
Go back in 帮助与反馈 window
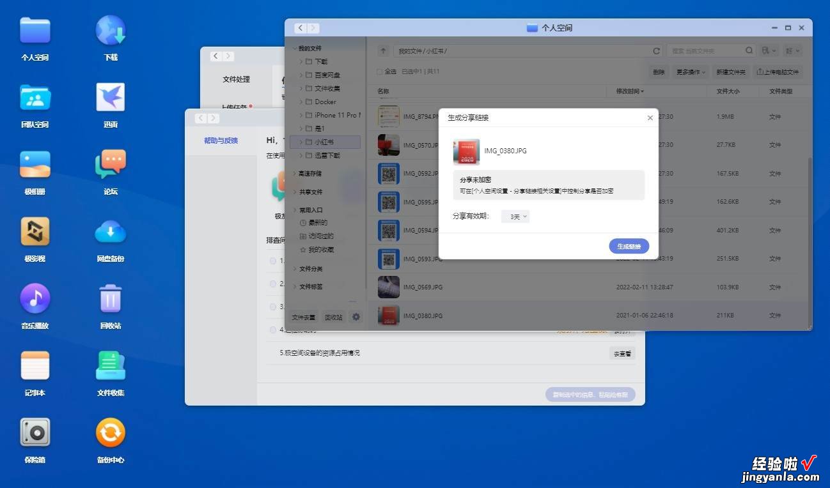[x=201, y=118]
